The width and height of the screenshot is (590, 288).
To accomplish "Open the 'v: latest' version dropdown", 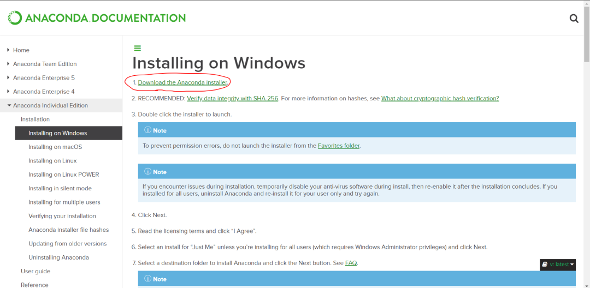I will pos(558,265).
